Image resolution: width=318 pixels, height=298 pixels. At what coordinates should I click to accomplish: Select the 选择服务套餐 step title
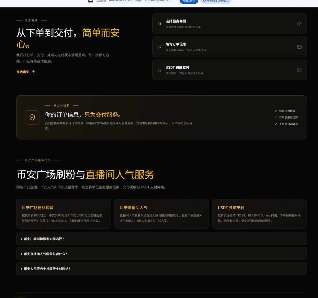pyautogui.click(x=176, y=21)
